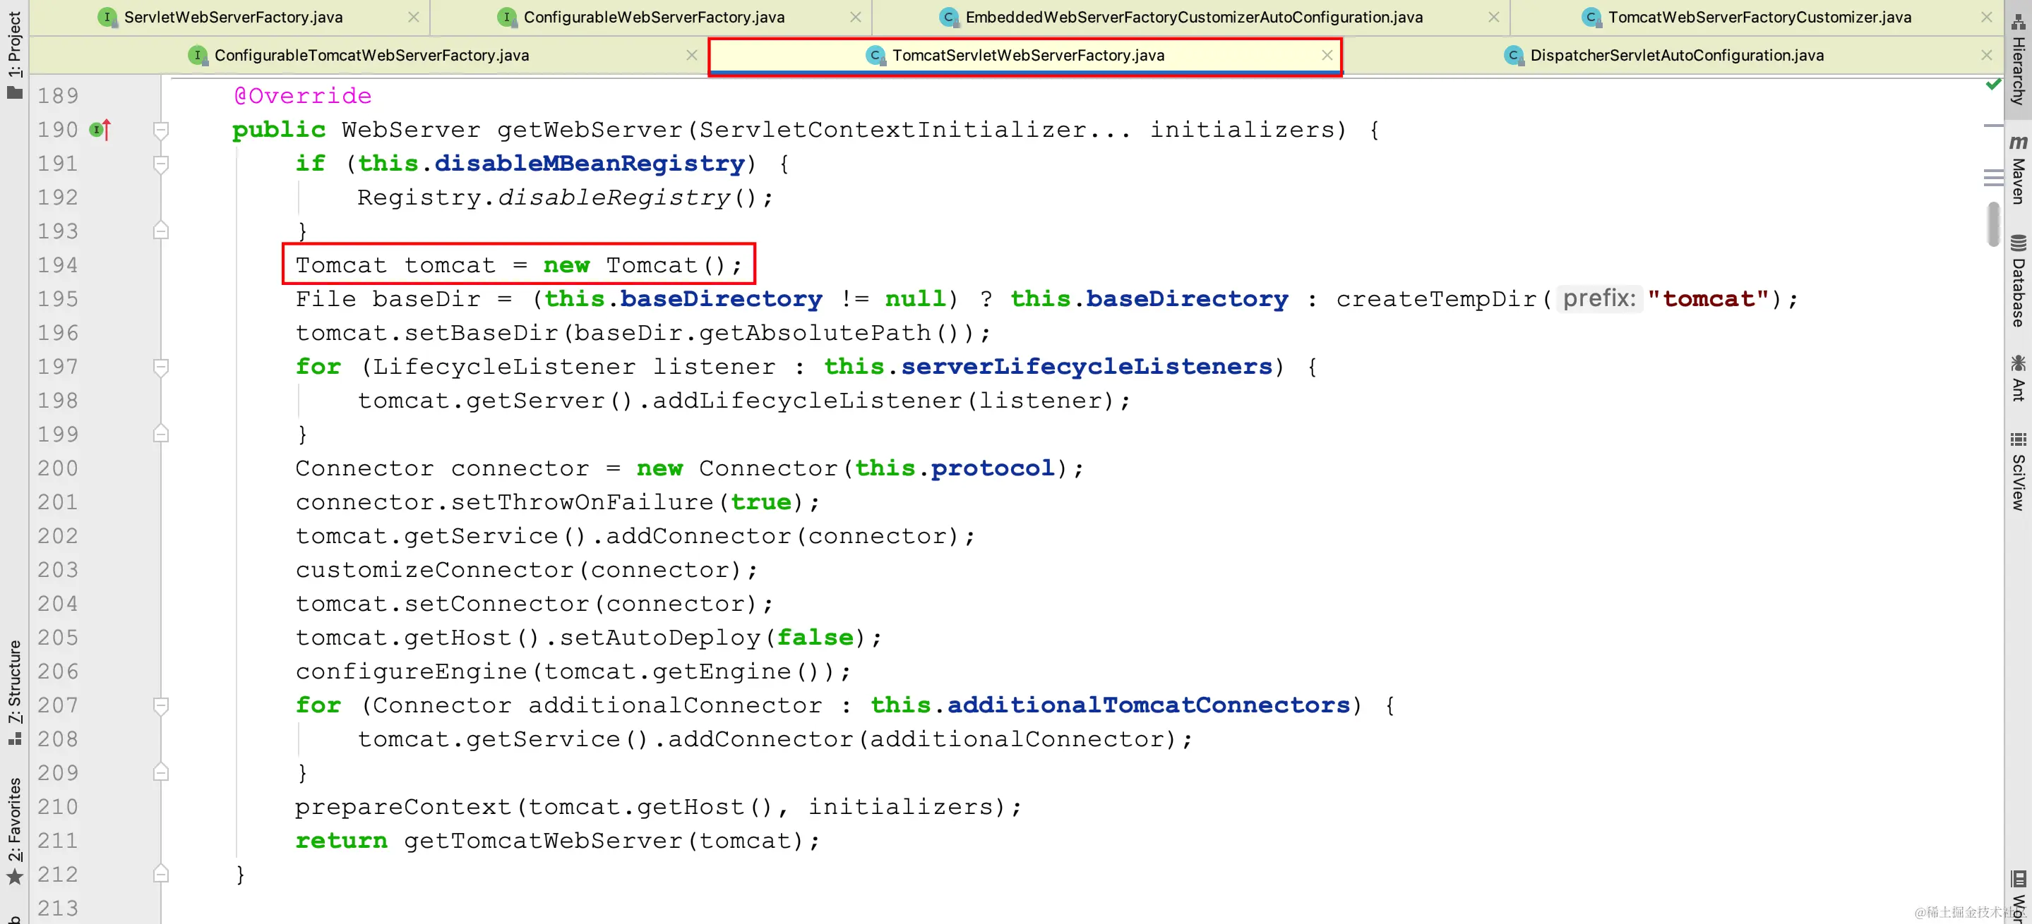
Task: Open the SciView side panel
Action: point(2018,470)
